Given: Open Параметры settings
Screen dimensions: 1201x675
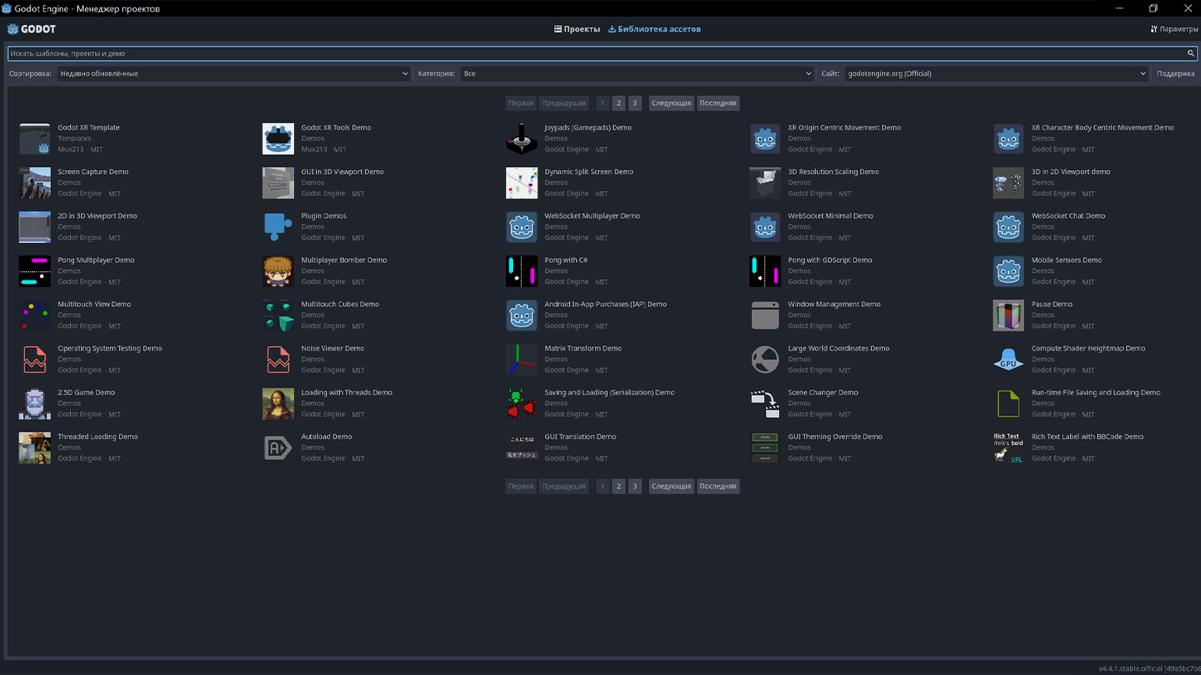Looking at the screenshot, I should pyautogui.click(x=1174, y=29).
